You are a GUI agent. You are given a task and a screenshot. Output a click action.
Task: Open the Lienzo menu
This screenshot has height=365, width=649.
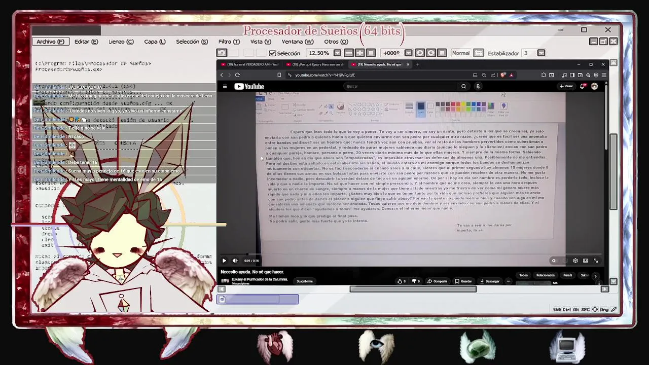pos(121,42)
